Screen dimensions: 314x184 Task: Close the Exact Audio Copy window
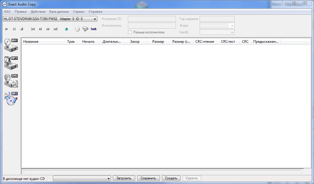tap(305, 3)
